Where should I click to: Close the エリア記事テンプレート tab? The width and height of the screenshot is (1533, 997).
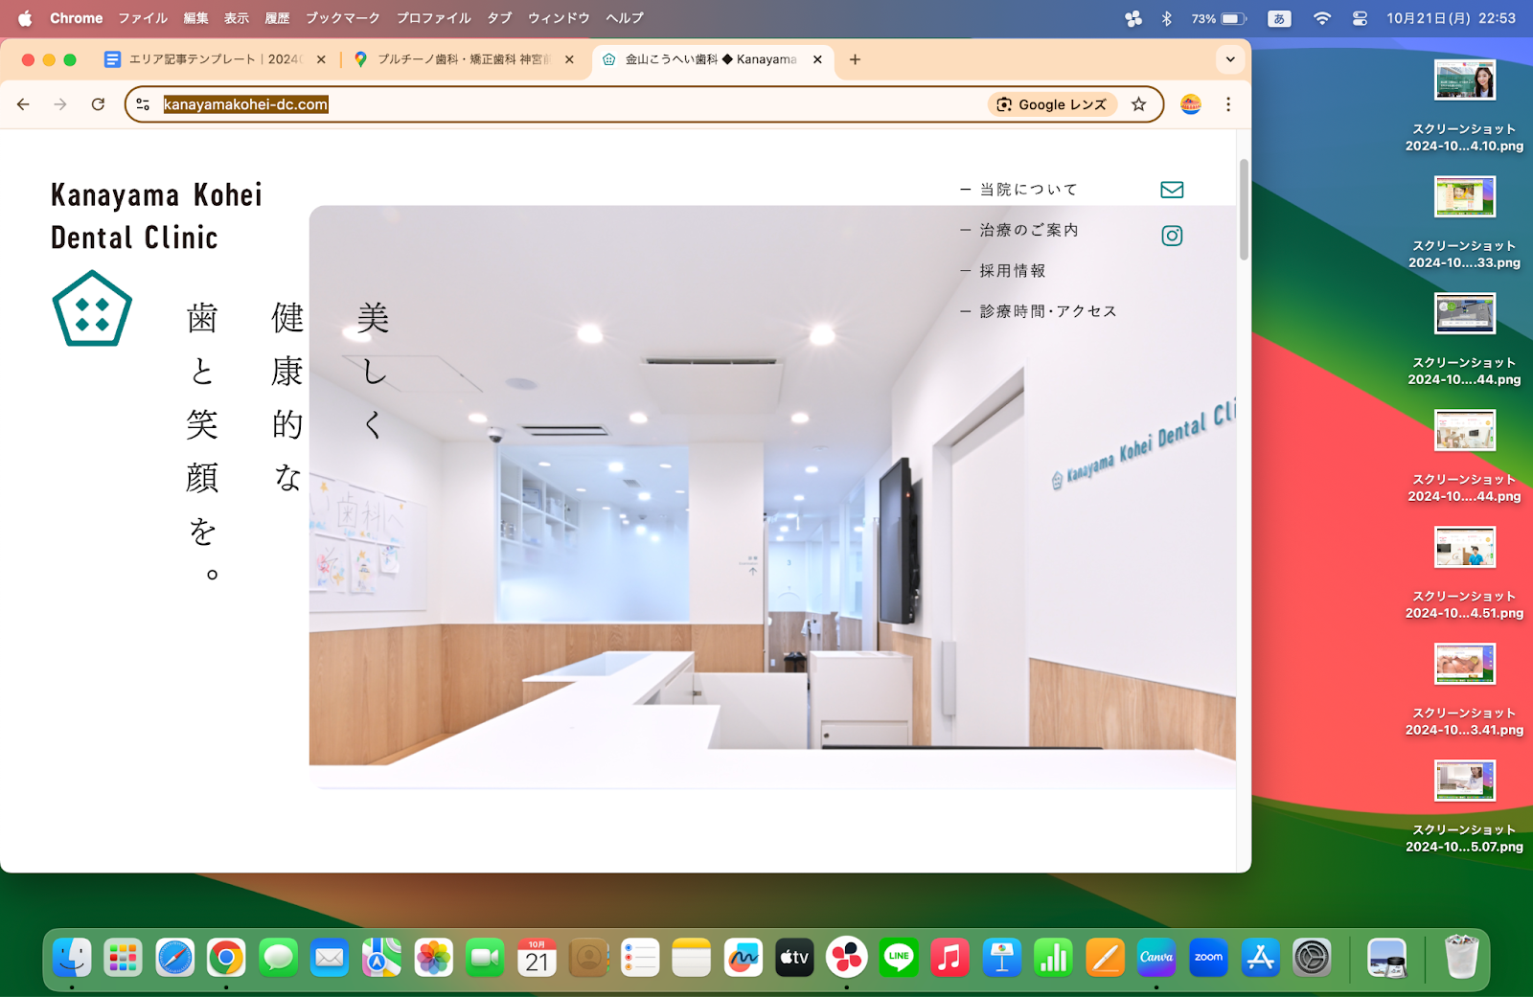tap(321, 59)
